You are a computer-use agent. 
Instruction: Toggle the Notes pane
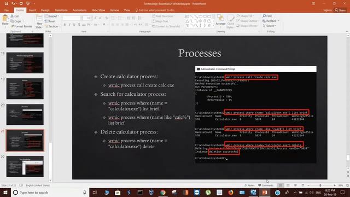[x=249, y=186]
